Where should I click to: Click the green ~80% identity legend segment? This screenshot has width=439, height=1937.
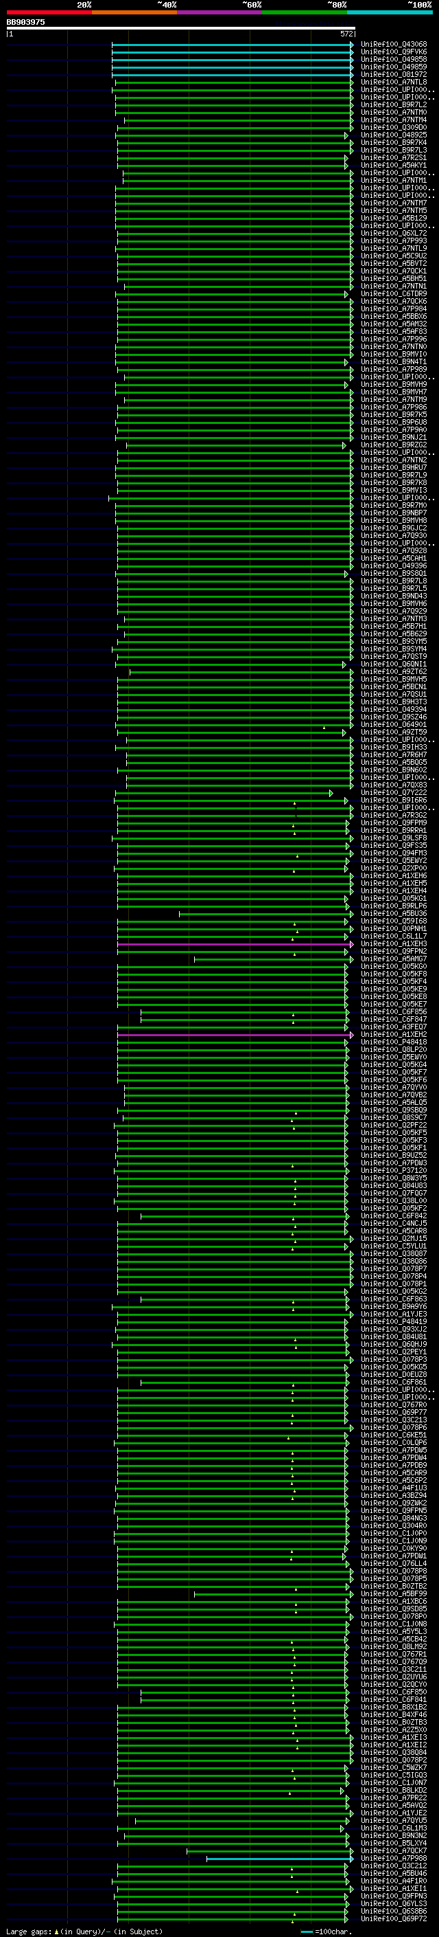[305, 12]
